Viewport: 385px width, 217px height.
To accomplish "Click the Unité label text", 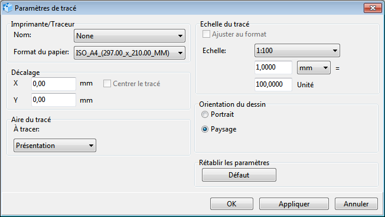I will click(x=305, y=85).
